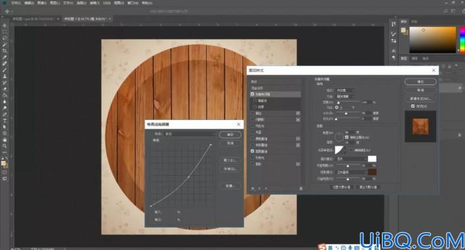This screenshot has height=250, width=465.
Task: Toggle the Bevel and Emboss checkbox
Action: tap(253, 94)
